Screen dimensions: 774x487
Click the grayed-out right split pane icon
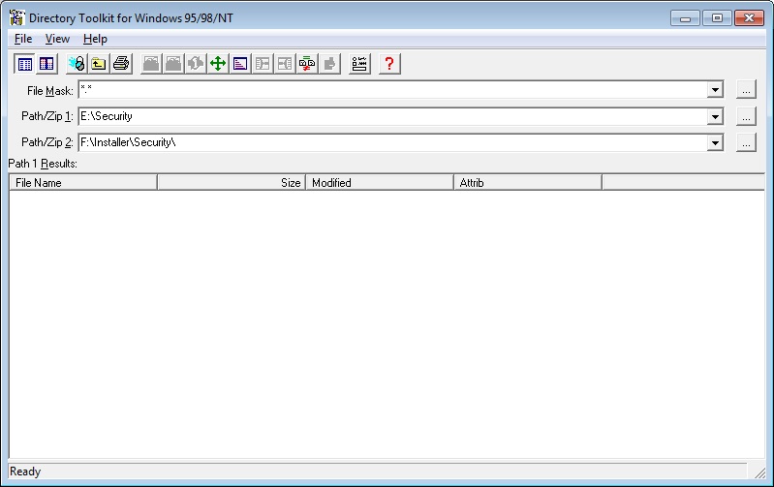285,64
